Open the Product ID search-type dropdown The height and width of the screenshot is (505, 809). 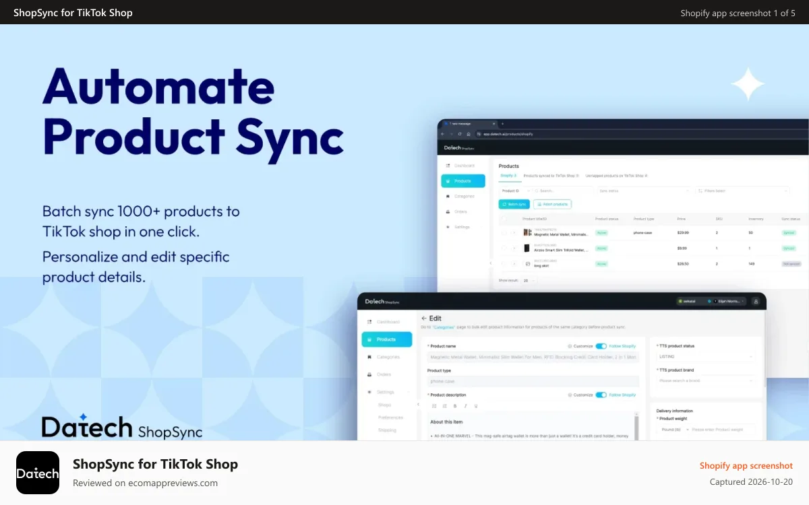tap(516, 191)
